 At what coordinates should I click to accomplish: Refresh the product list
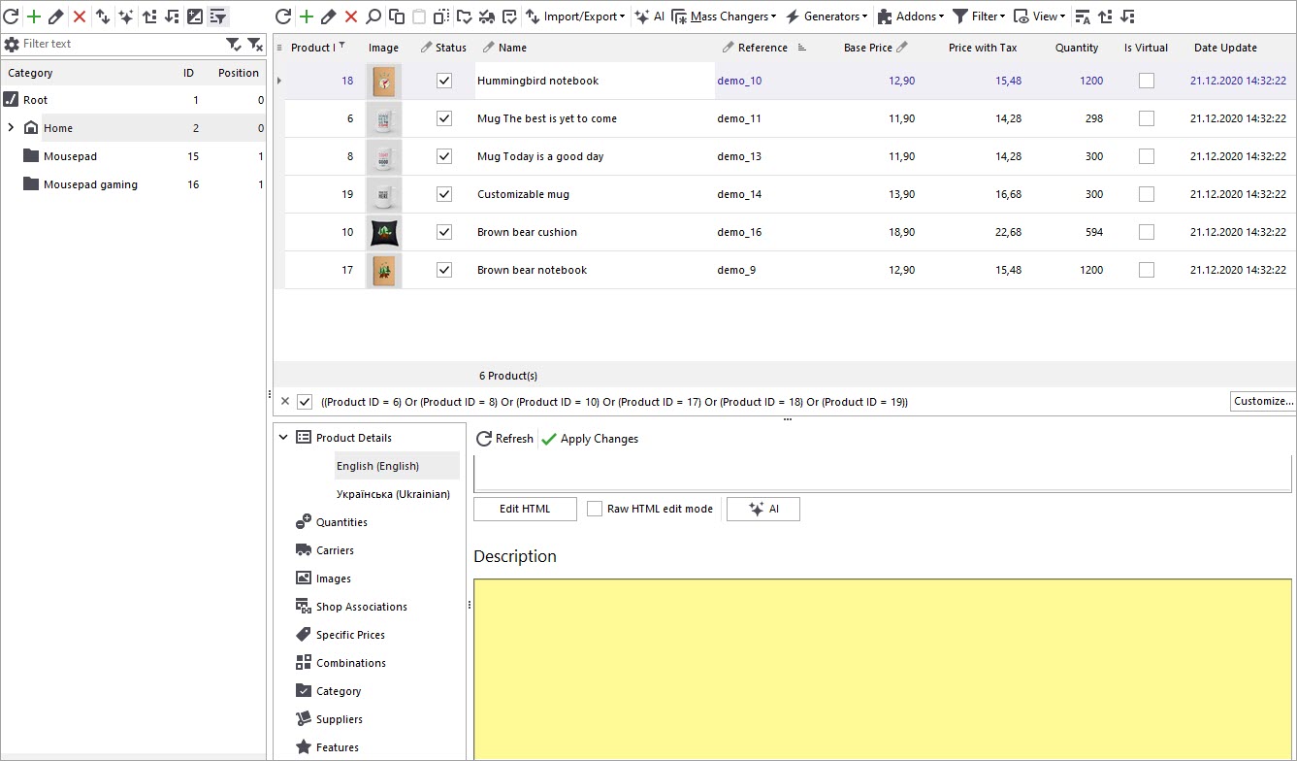coord(283,17)
